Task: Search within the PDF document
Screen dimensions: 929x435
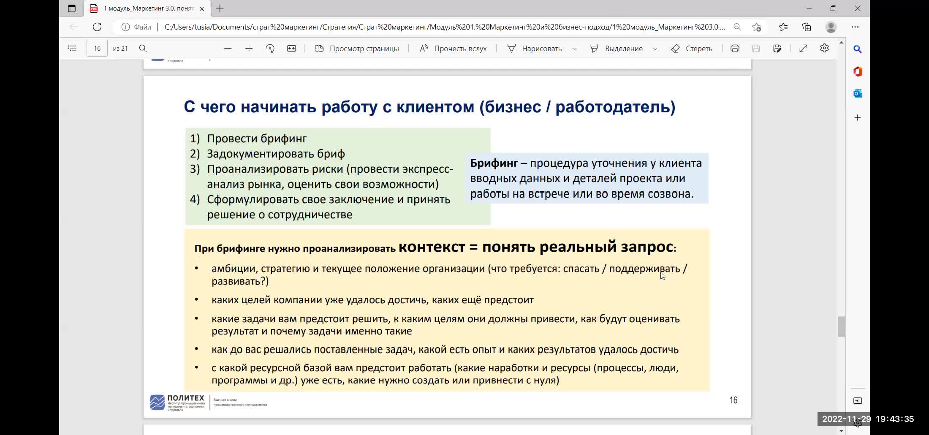Action: point(143,49)
